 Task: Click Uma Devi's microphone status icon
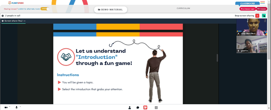[238, 34]
